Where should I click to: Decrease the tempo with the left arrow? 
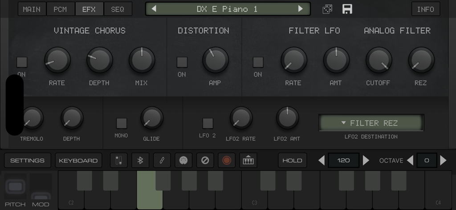click(322, 160)
